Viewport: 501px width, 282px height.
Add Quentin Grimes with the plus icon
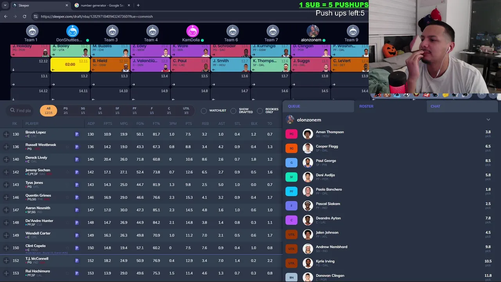pos(6,197)
